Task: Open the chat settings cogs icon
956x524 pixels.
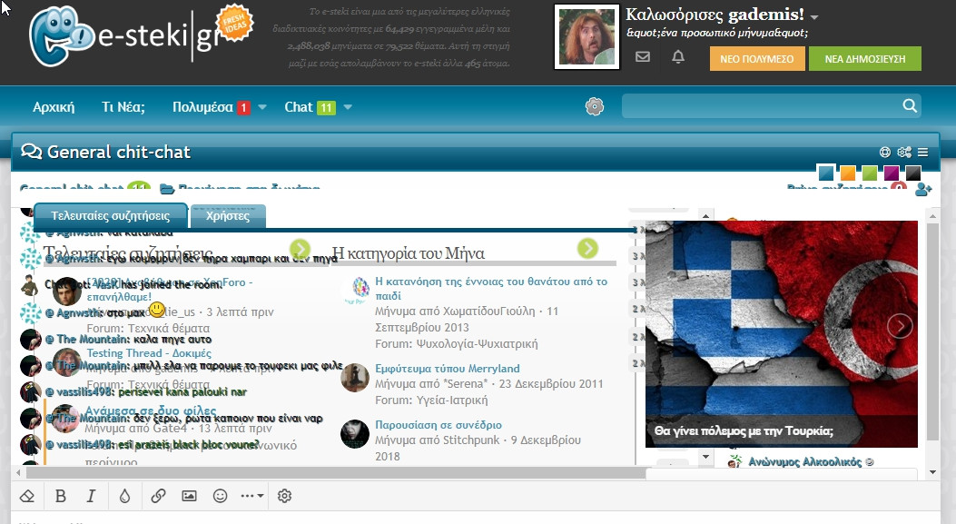Action: tap(904, 152)
